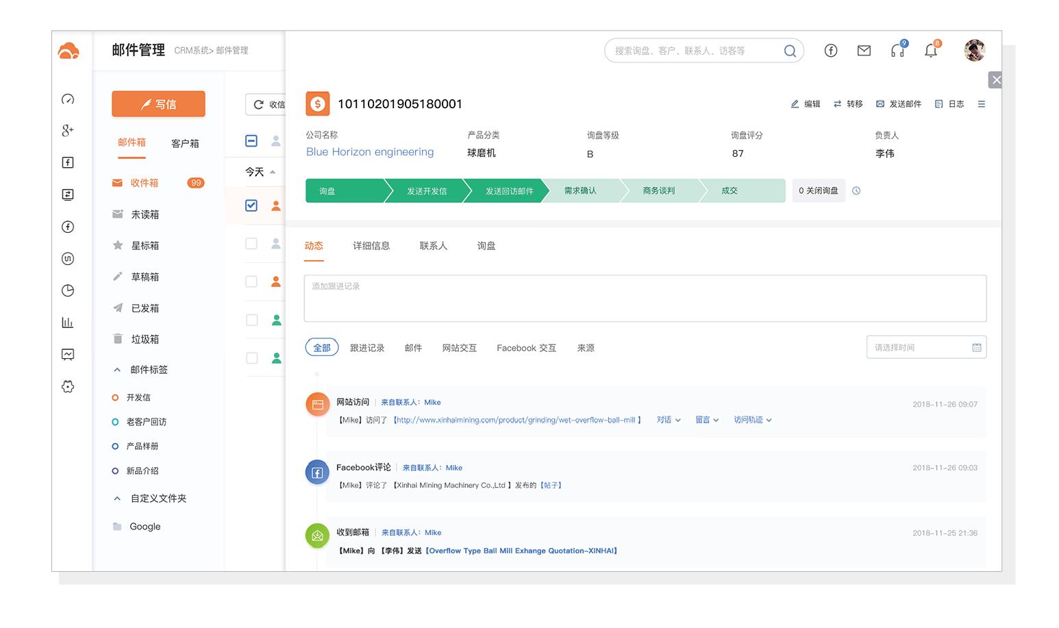Switch to the 详细信息 tab
The image size is (1059, 628).
tap(371, 246)
